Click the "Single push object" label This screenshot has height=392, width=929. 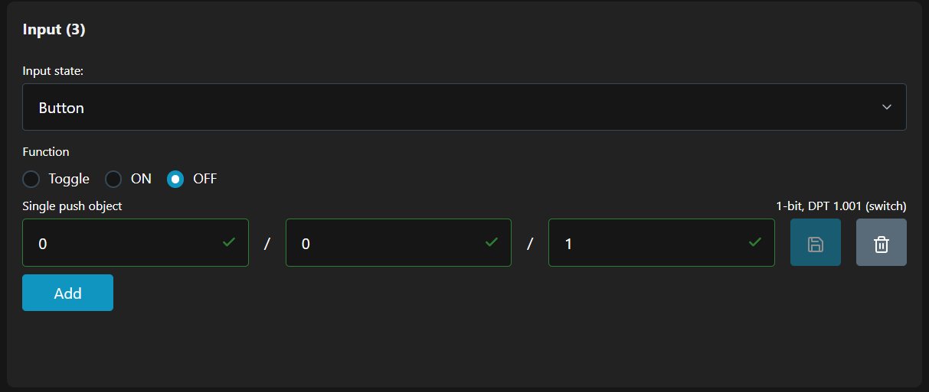coord(72,206)
